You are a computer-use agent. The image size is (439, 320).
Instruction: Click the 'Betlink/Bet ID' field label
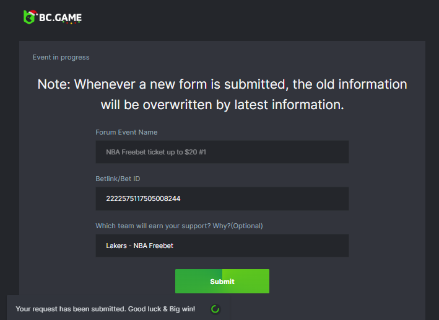(118, 179)
